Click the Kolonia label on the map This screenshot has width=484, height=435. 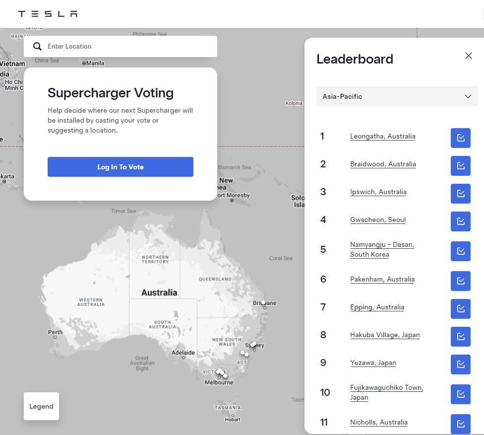coord(294,103)
